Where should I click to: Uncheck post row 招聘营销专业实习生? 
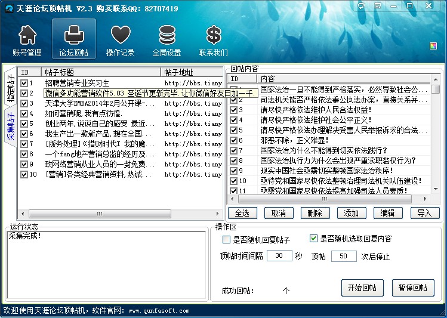24,84
